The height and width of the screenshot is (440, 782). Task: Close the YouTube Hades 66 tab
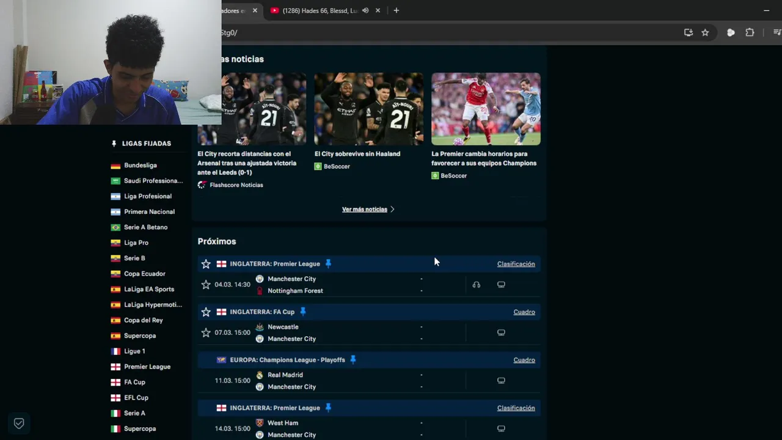pos(378,10)
